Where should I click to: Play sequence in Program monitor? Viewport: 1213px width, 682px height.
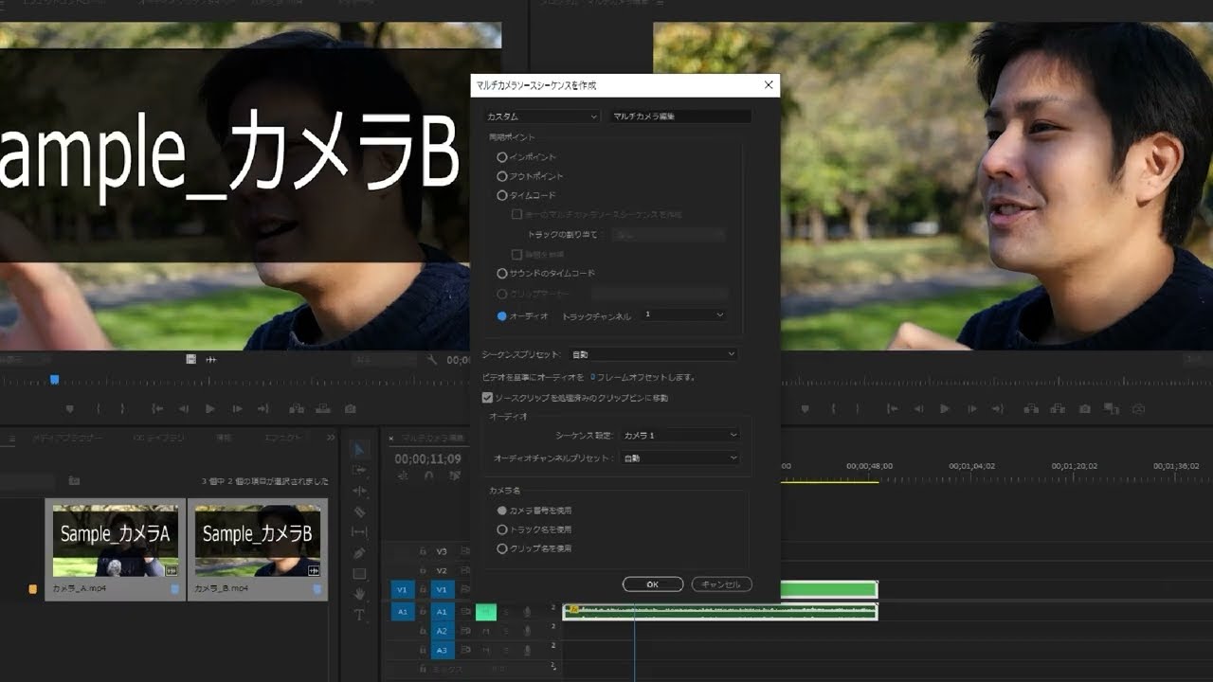[x=945, y=409]
